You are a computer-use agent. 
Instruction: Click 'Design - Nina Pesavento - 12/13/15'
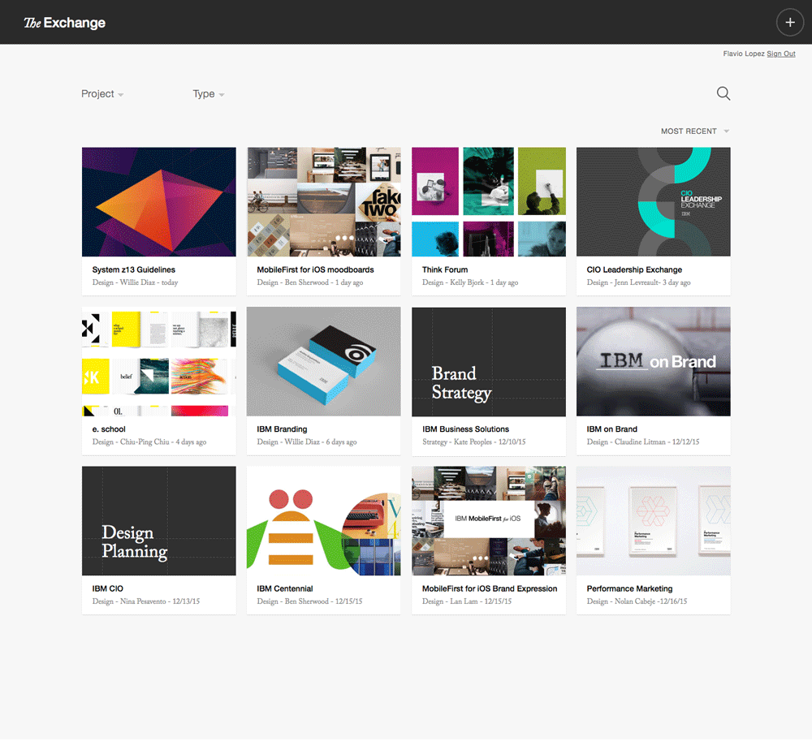(146, 601)
